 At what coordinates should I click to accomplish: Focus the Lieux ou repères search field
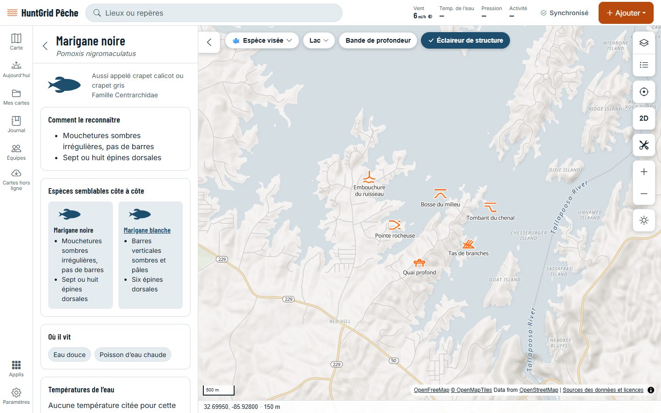pos(214,13)
